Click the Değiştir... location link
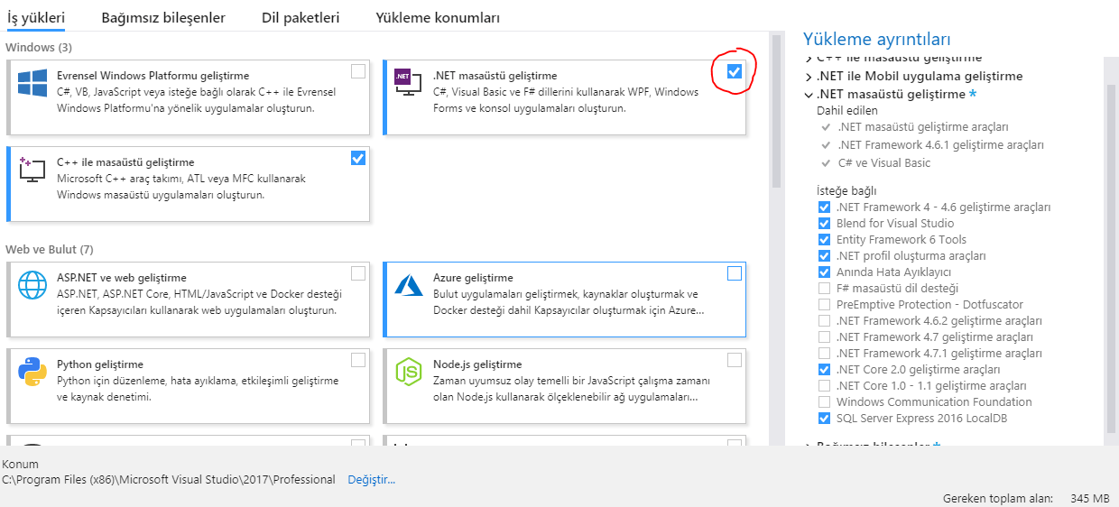The image size is (1119, 507). coord(371,480)
